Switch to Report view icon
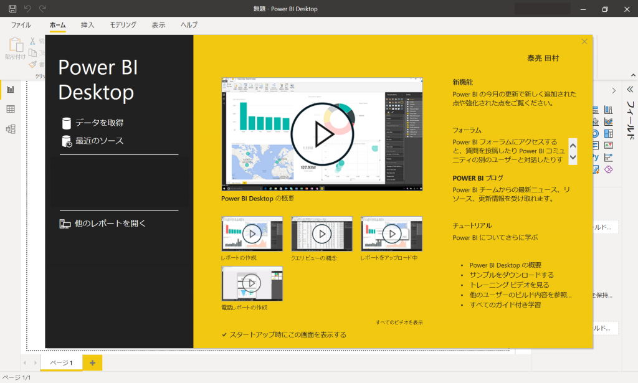This screenshot has height=383, width=638. click(x=11, y=90)
